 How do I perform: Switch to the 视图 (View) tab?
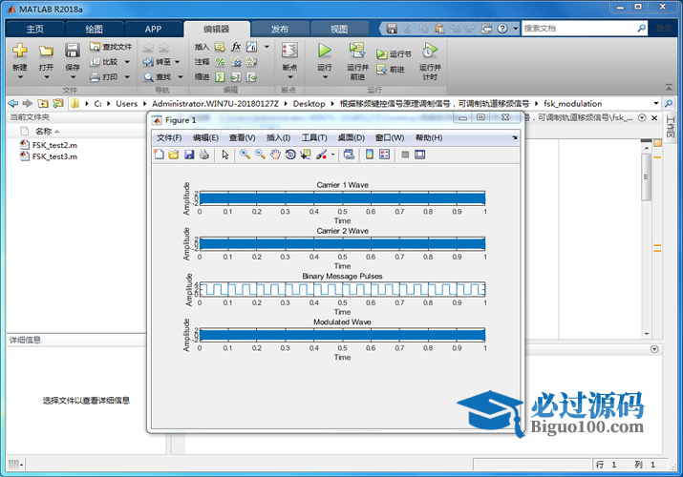click(x=339, y=30)
